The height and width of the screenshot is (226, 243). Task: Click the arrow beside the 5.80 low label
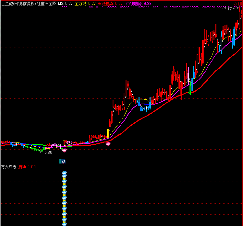coord(42,152)
